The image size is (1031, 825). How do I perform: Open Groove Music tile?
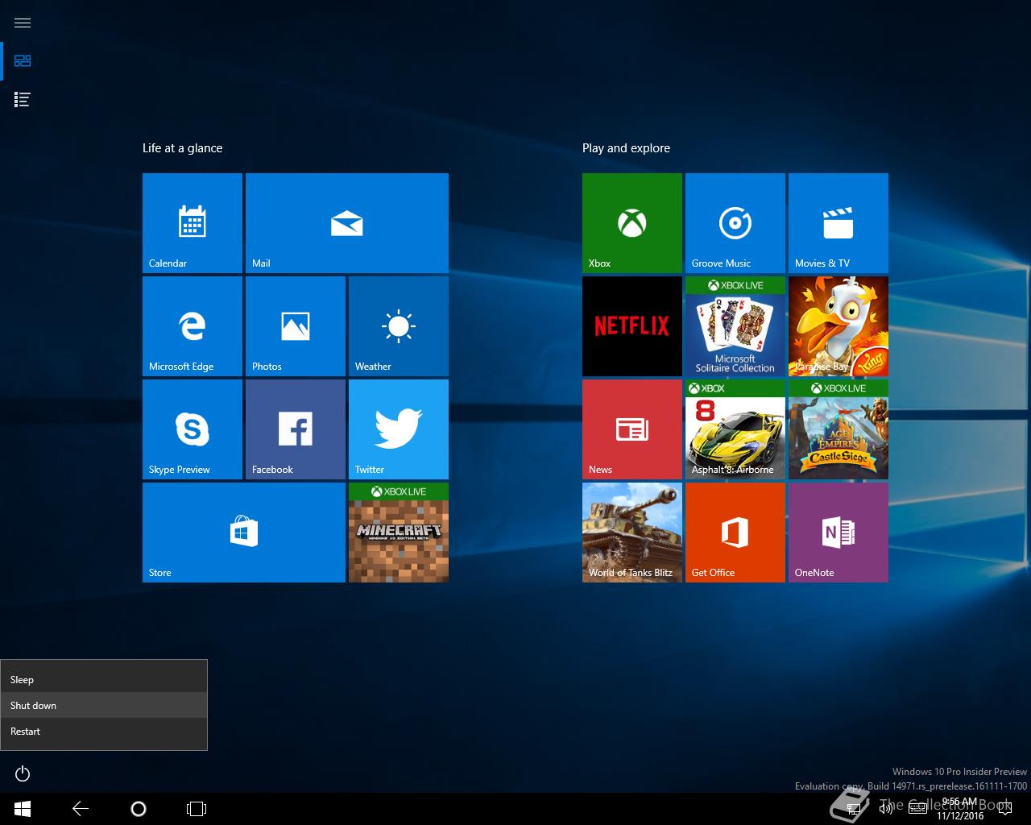[735, 223]
